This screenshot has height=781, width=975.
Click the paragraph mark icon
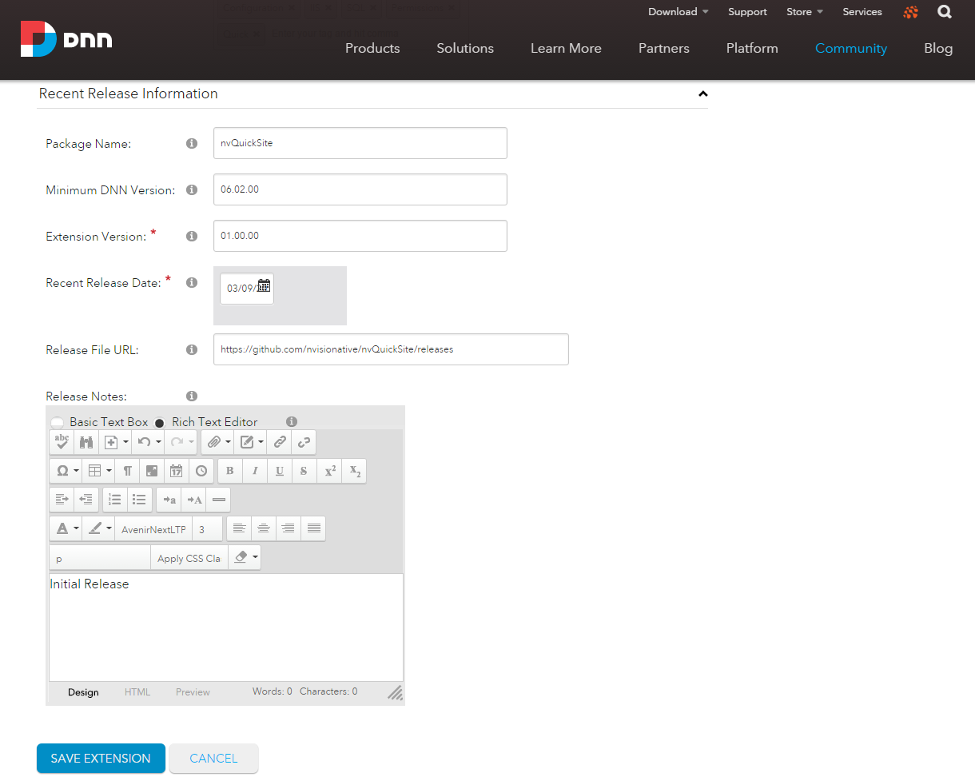tap(127, 471)
